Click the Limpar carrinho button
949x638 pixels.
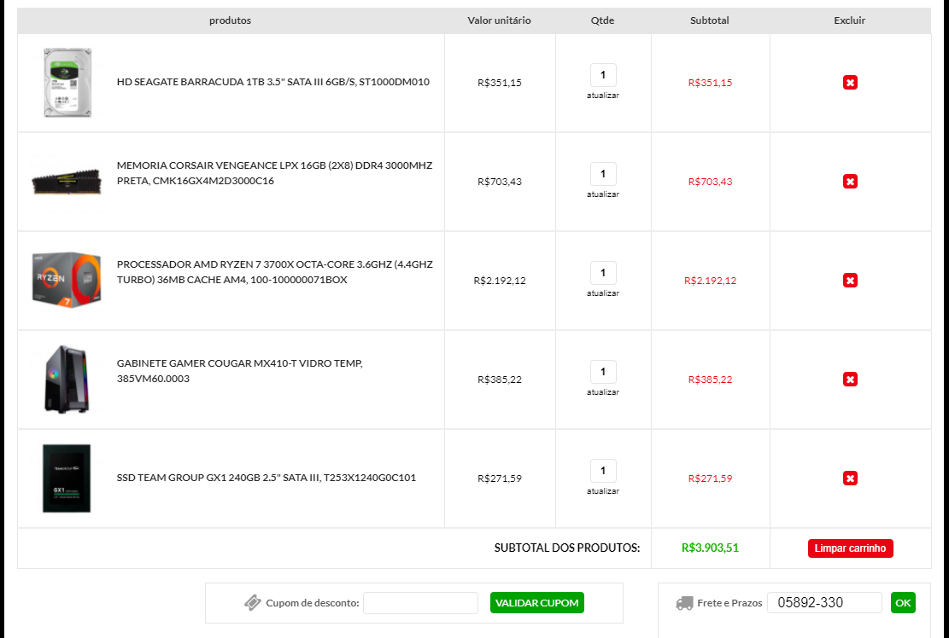click(850, 548)
